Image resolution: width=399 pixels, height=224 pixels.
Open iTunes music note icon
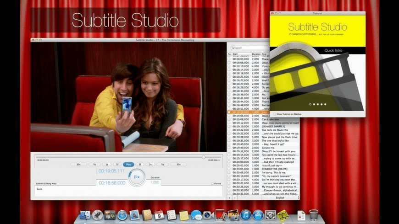(x=245, y=215)
